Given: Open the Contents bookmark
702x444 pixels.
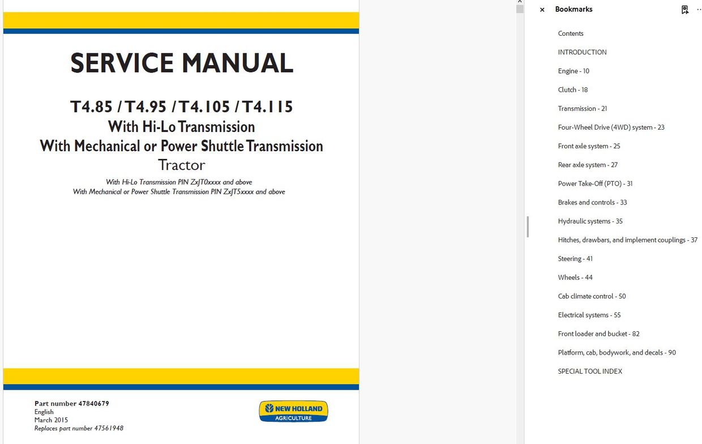Looking at the screenshot, I should point(571,33).
